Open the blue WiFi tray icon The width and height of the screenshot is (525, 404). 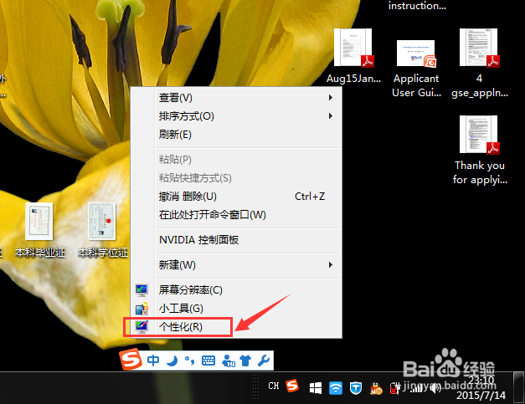pos(336,388)
